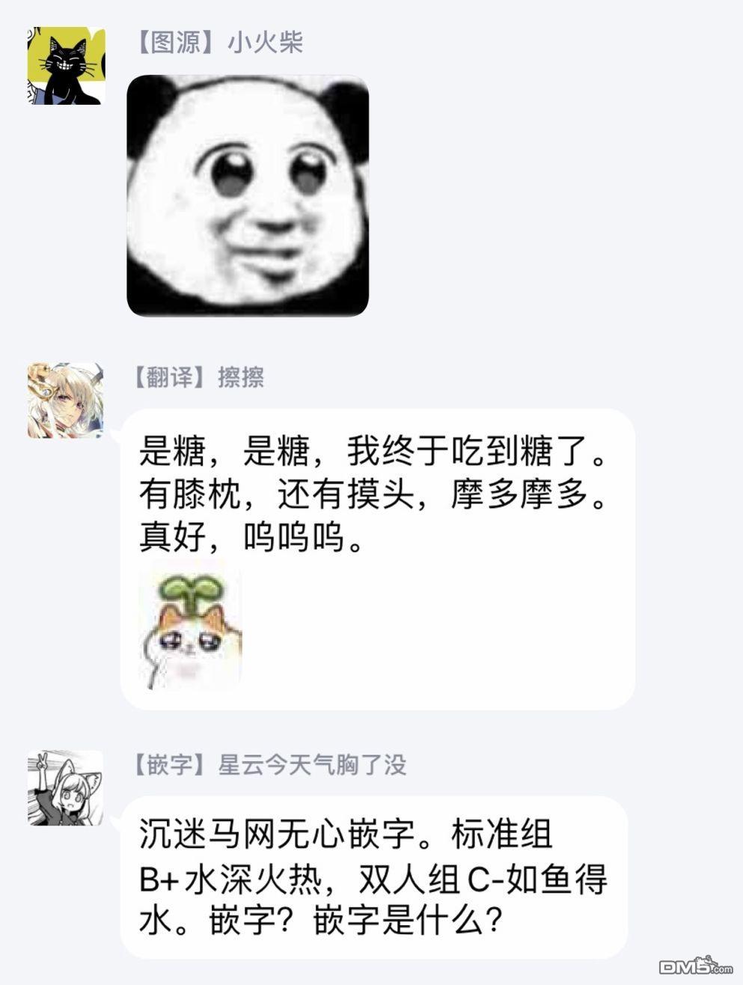This screenshot has width=743, height=985.
Task: Tap the message bubble starting with 是糖，是糖
Action: click(378, 558)
